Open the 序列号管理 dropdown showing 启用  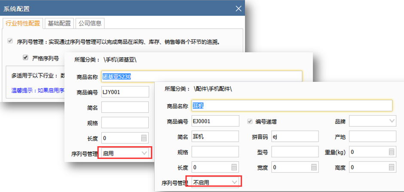click(125, 153)
